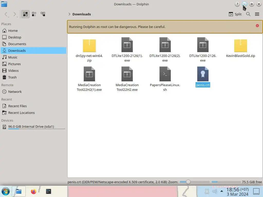Open Home in Places
This screenshot has width=263, height=197.
33,31
